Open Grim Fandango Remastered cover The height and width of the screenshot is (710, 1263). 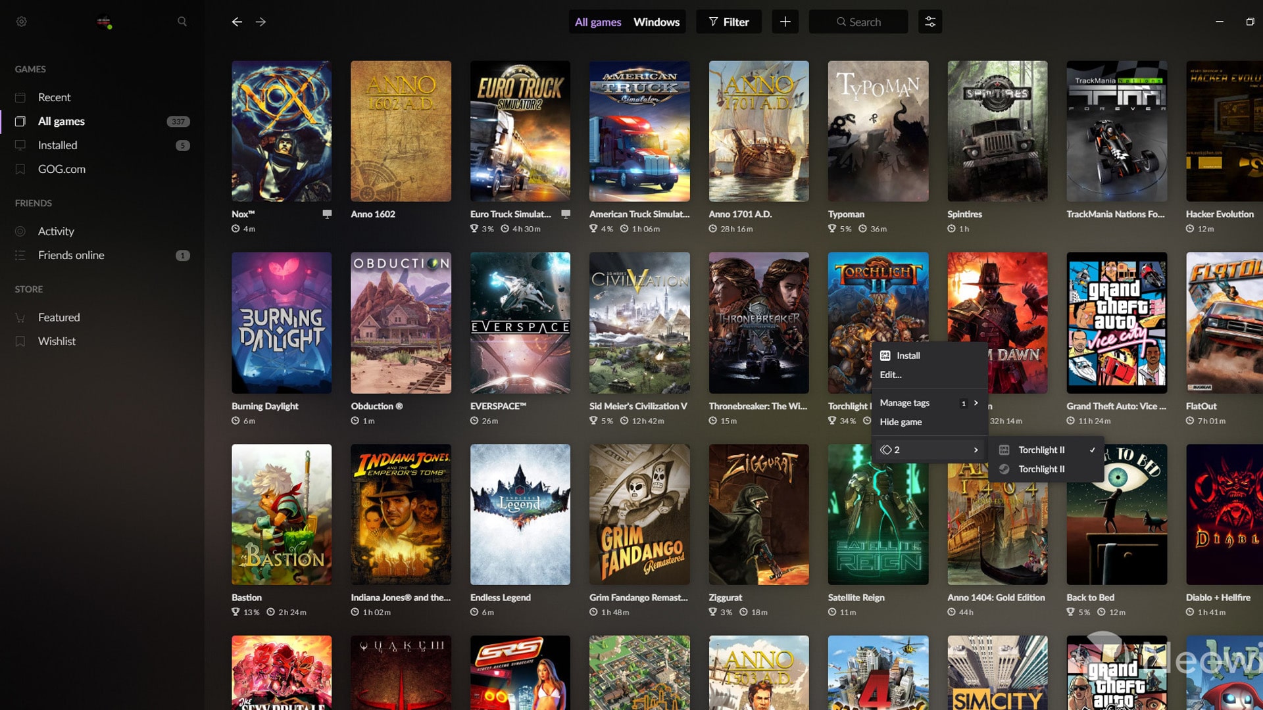[x=639, y=515]
